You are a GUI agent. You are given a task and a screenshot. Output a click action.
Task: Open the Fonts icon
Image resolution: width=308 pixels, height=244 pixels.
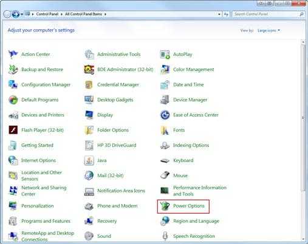165,130
